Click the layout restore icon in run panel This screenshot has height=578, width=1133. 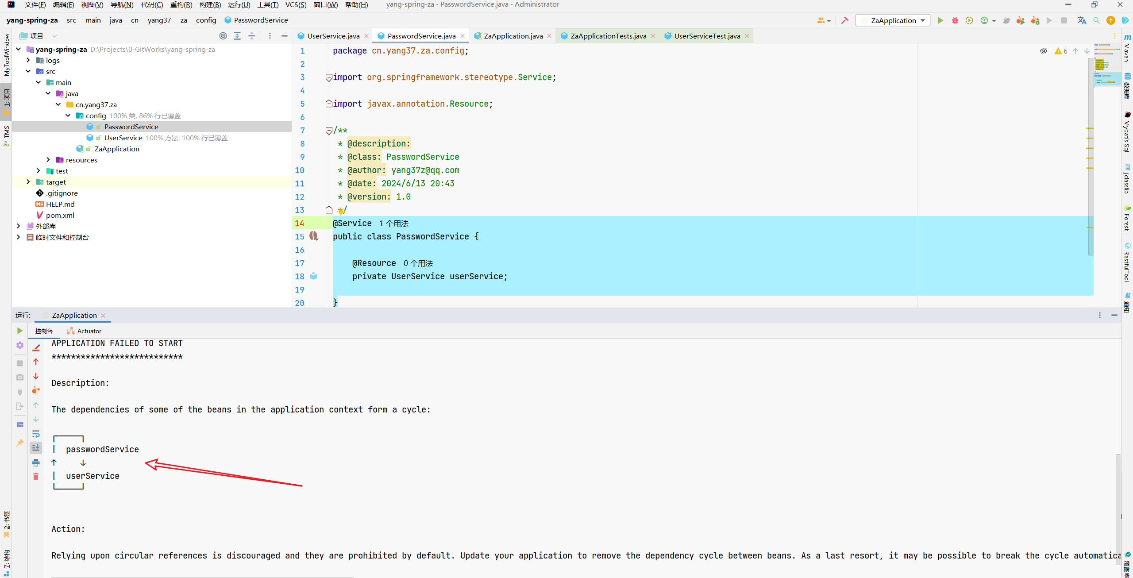tap(20, 424)
